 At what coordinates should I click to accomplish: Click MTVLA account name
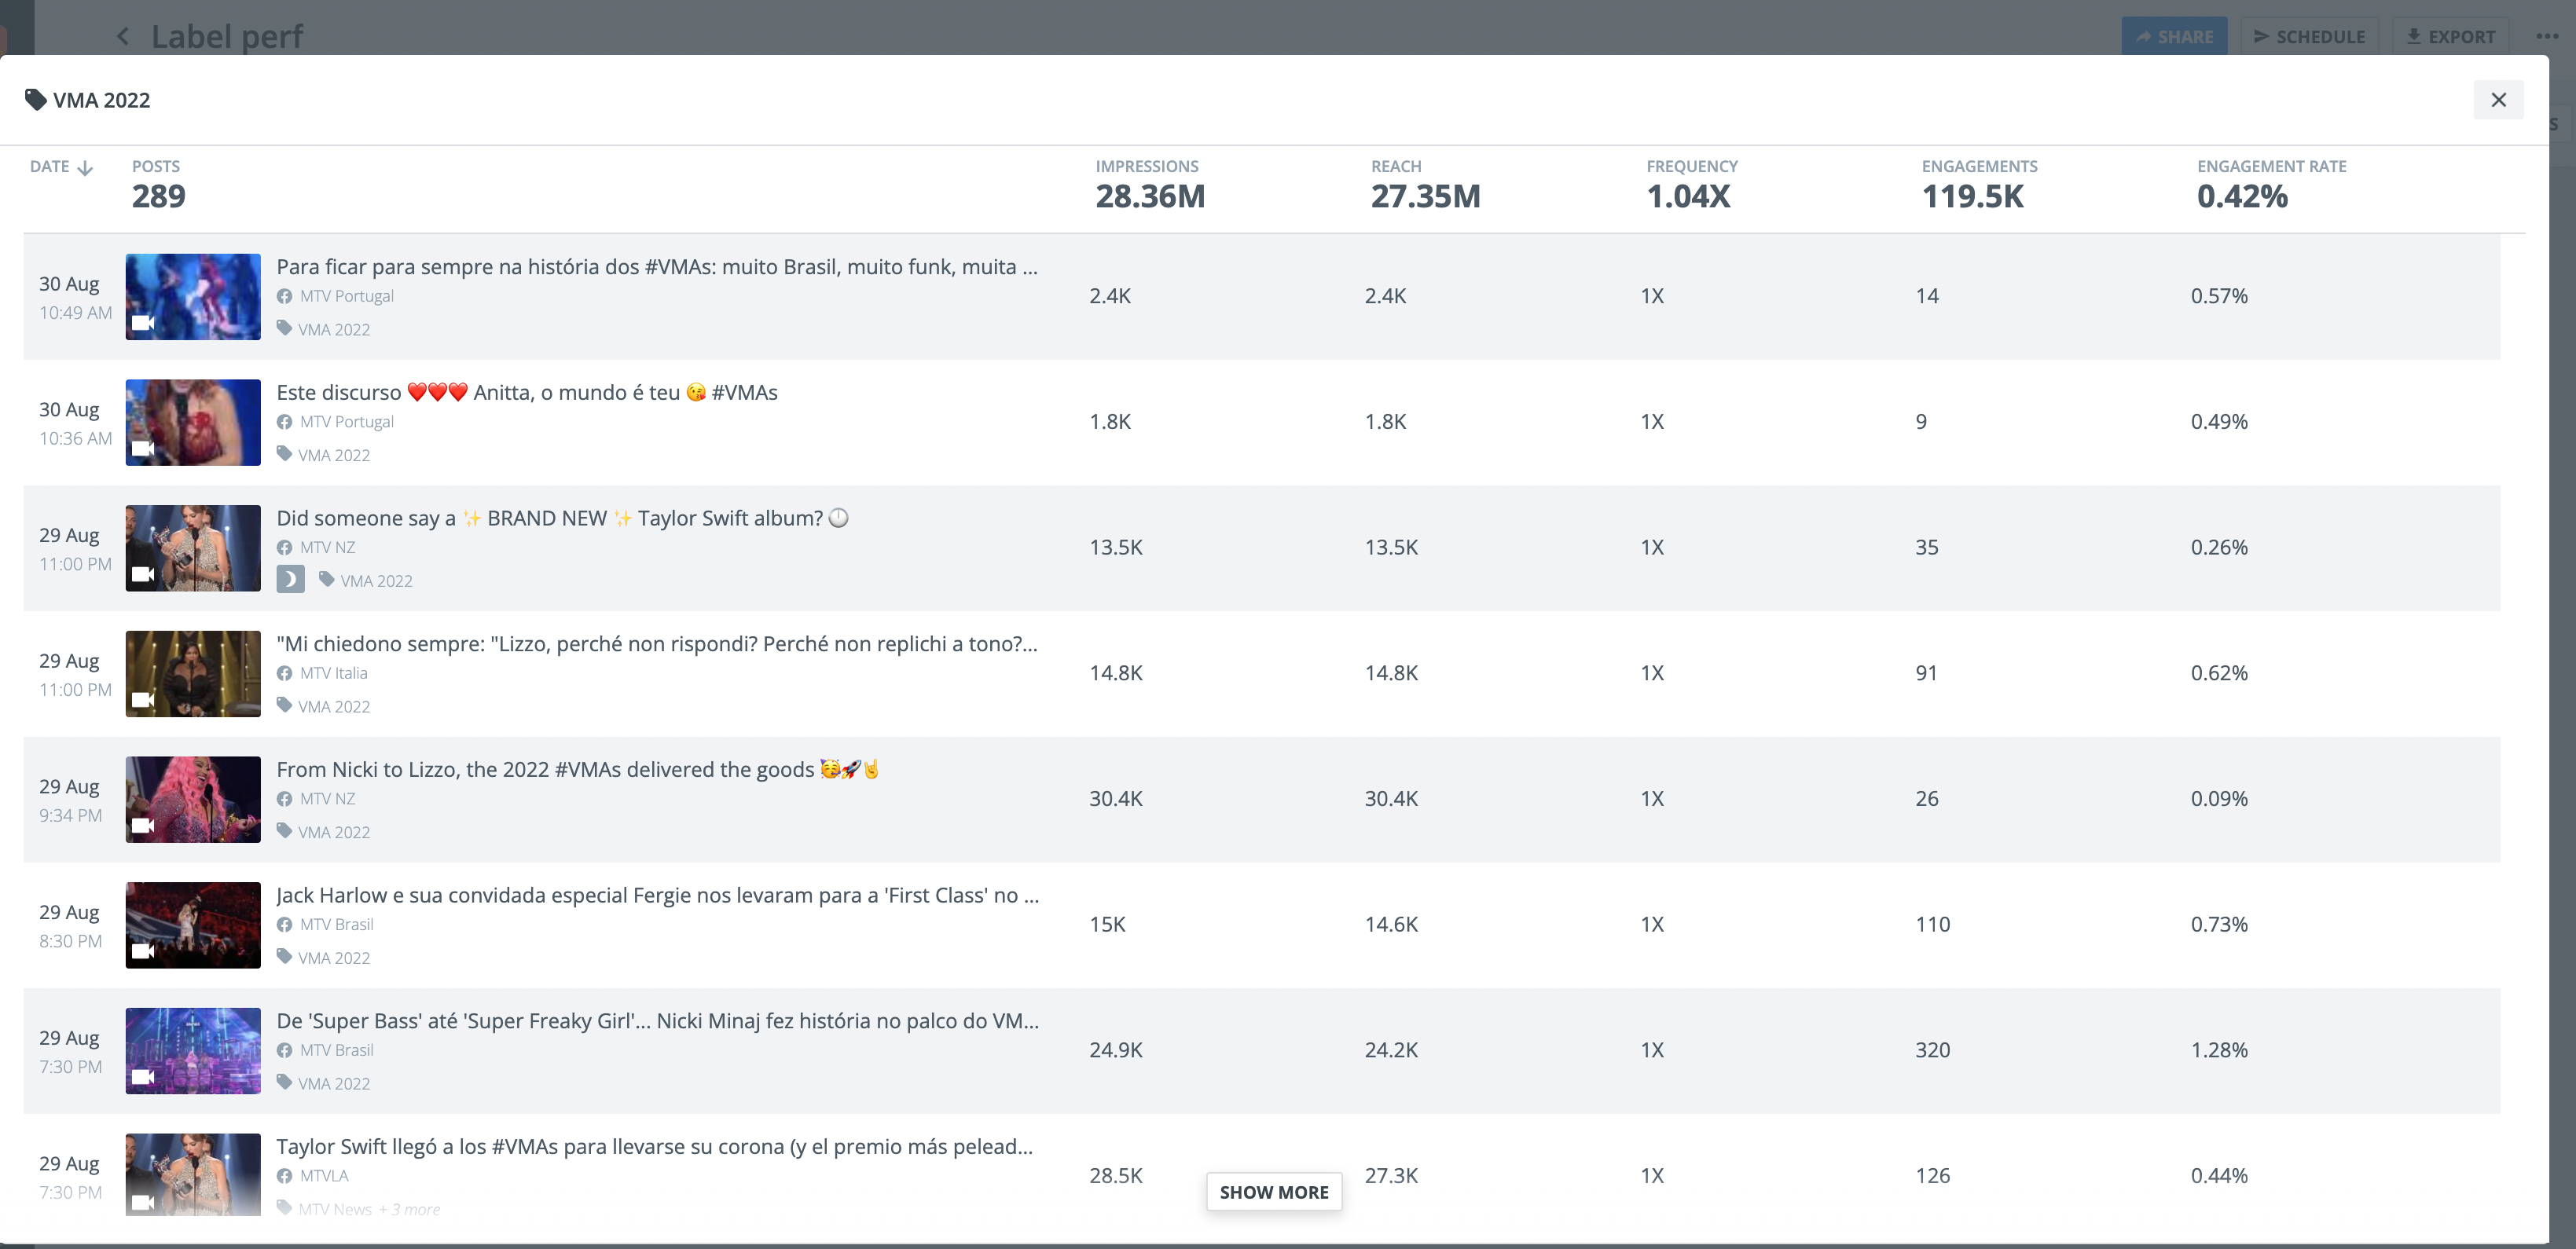324,1176
